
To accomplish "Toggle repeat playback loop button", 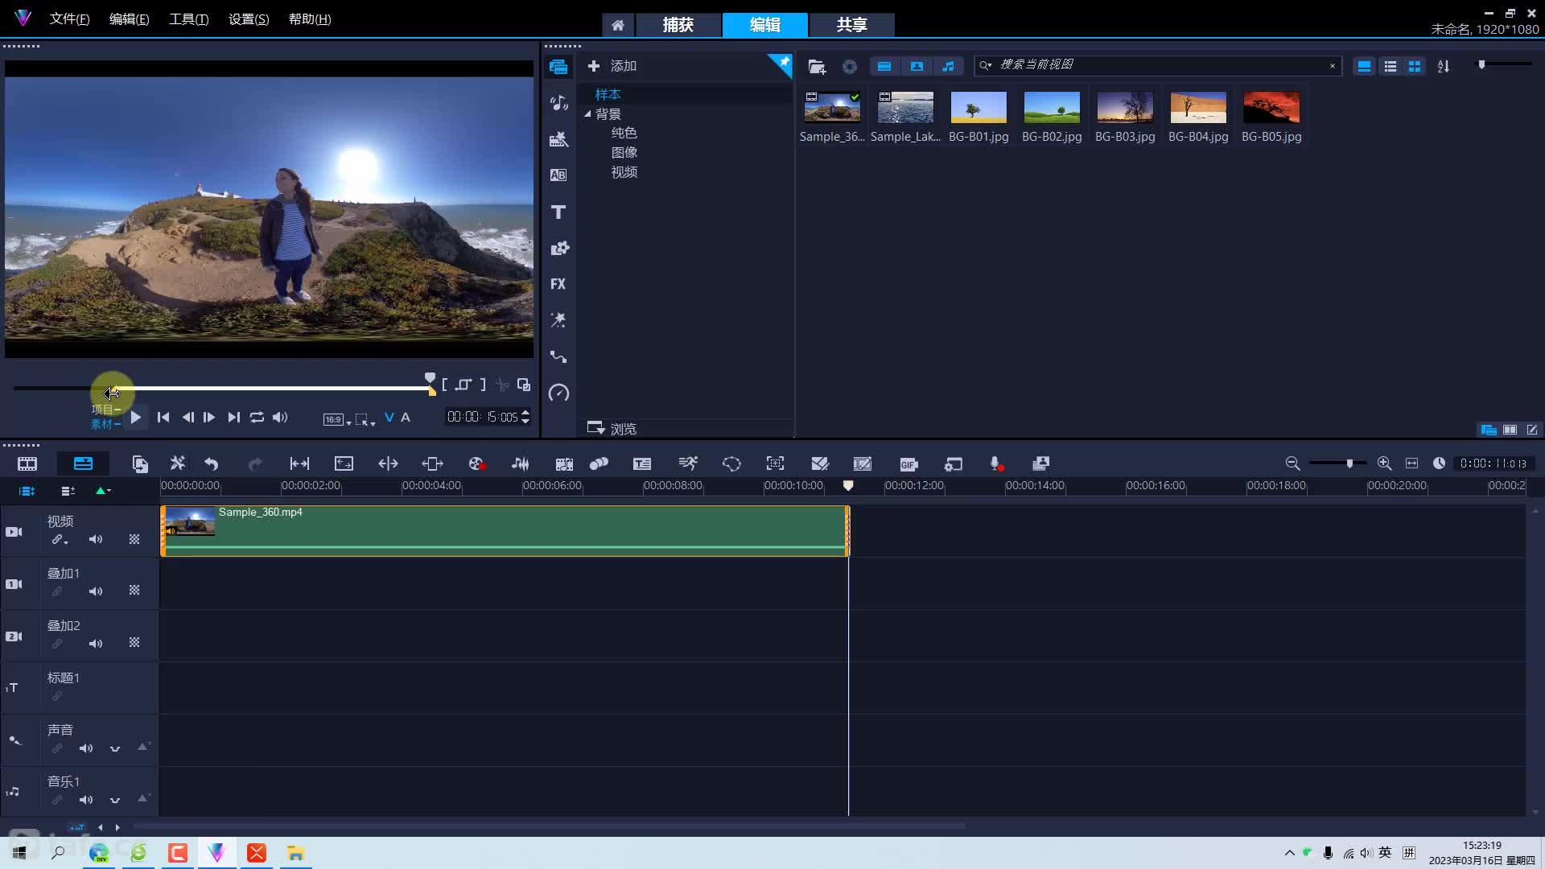I will (257, 417).
